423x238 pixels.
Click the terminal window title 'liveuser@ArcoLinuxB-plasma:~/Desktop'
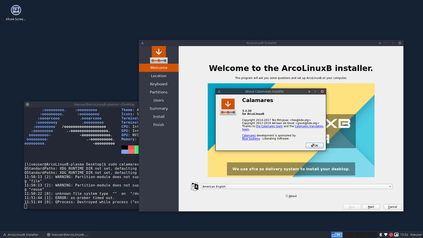104,104
